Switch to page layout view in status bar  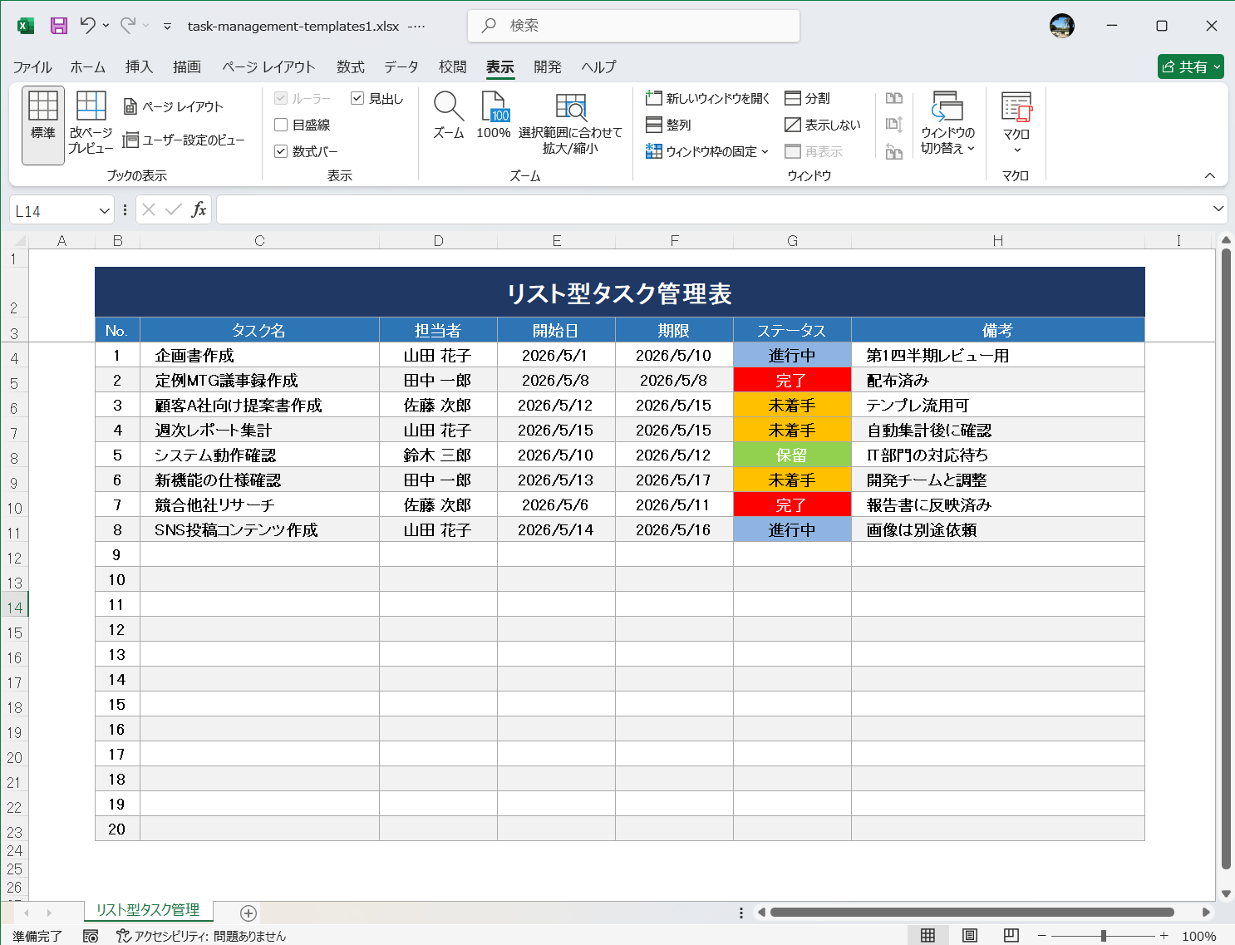tap(969, 936)
